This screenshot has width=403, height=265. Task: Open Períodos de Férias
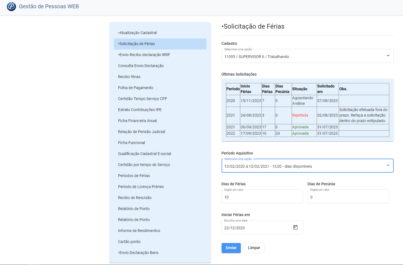[x=160, y=176]
